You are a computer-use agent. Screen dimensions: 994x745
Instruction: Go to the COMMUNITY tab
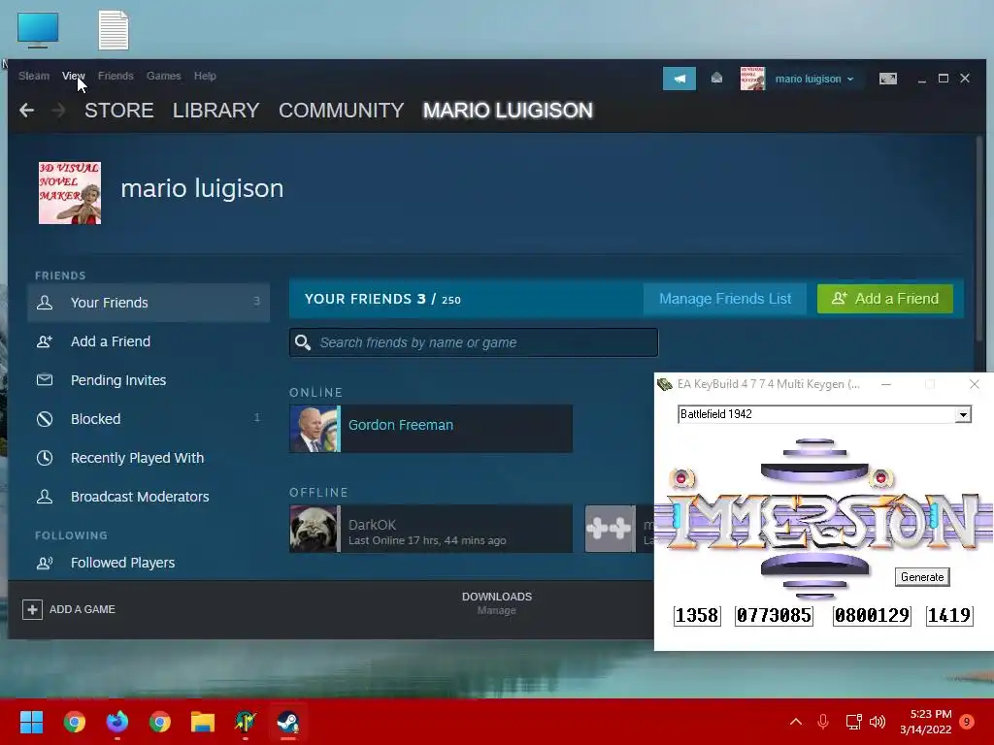341,111
